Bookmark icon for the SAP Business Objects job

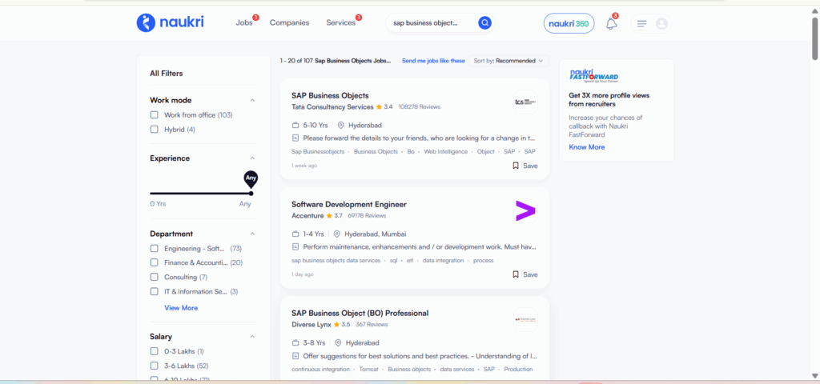pyautogui.click(x=515, y=166)
